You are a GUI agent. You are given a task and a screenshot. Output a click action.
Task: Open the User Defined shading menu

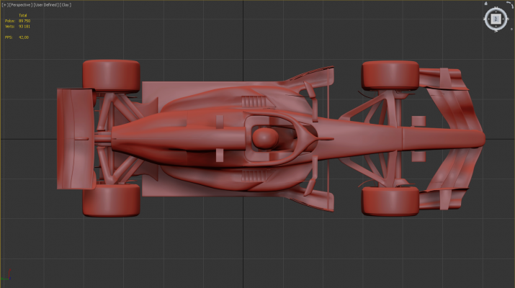(45, 4)
